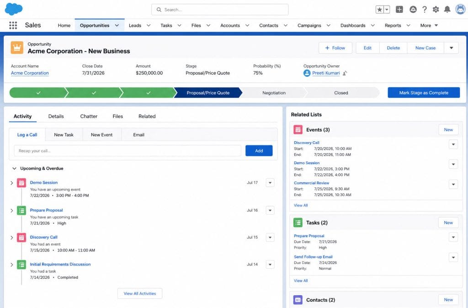Viewport: 468px width, 308px height.
Task: Click the Demo Session event icon in timeline
Action: [x=21, y=183]
